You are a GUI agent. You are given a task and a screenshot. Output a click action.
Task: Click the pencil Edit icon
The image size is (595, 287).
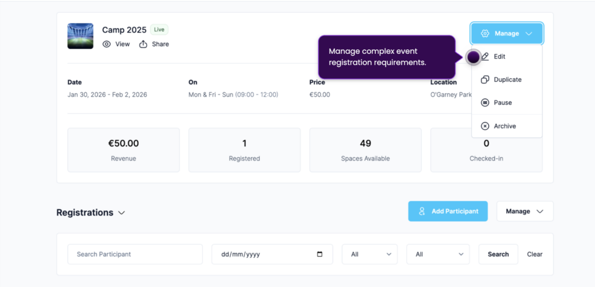(485, 56)
